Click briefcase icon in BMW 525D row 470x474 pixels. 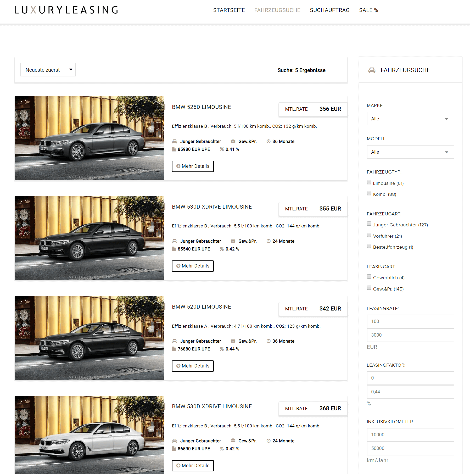click(233, 141)
